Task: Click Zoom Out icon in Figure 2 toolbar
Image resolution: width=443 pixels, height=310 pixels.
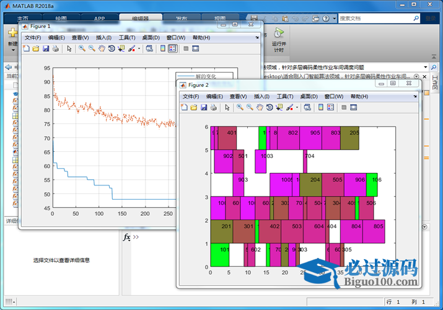Action: (x=250, y=107)
